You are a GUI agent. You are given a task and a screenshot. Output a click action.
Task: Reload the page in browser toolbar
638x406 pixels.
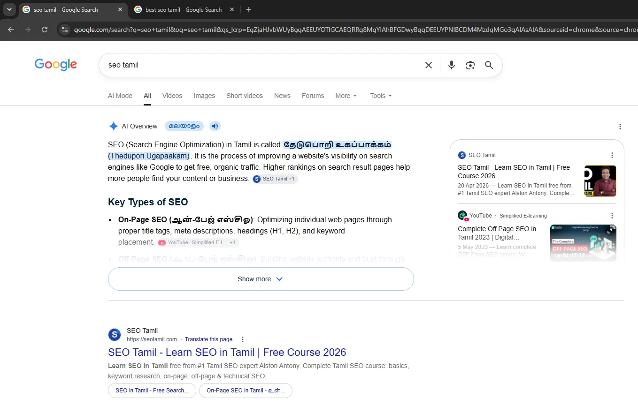(45, 30)
